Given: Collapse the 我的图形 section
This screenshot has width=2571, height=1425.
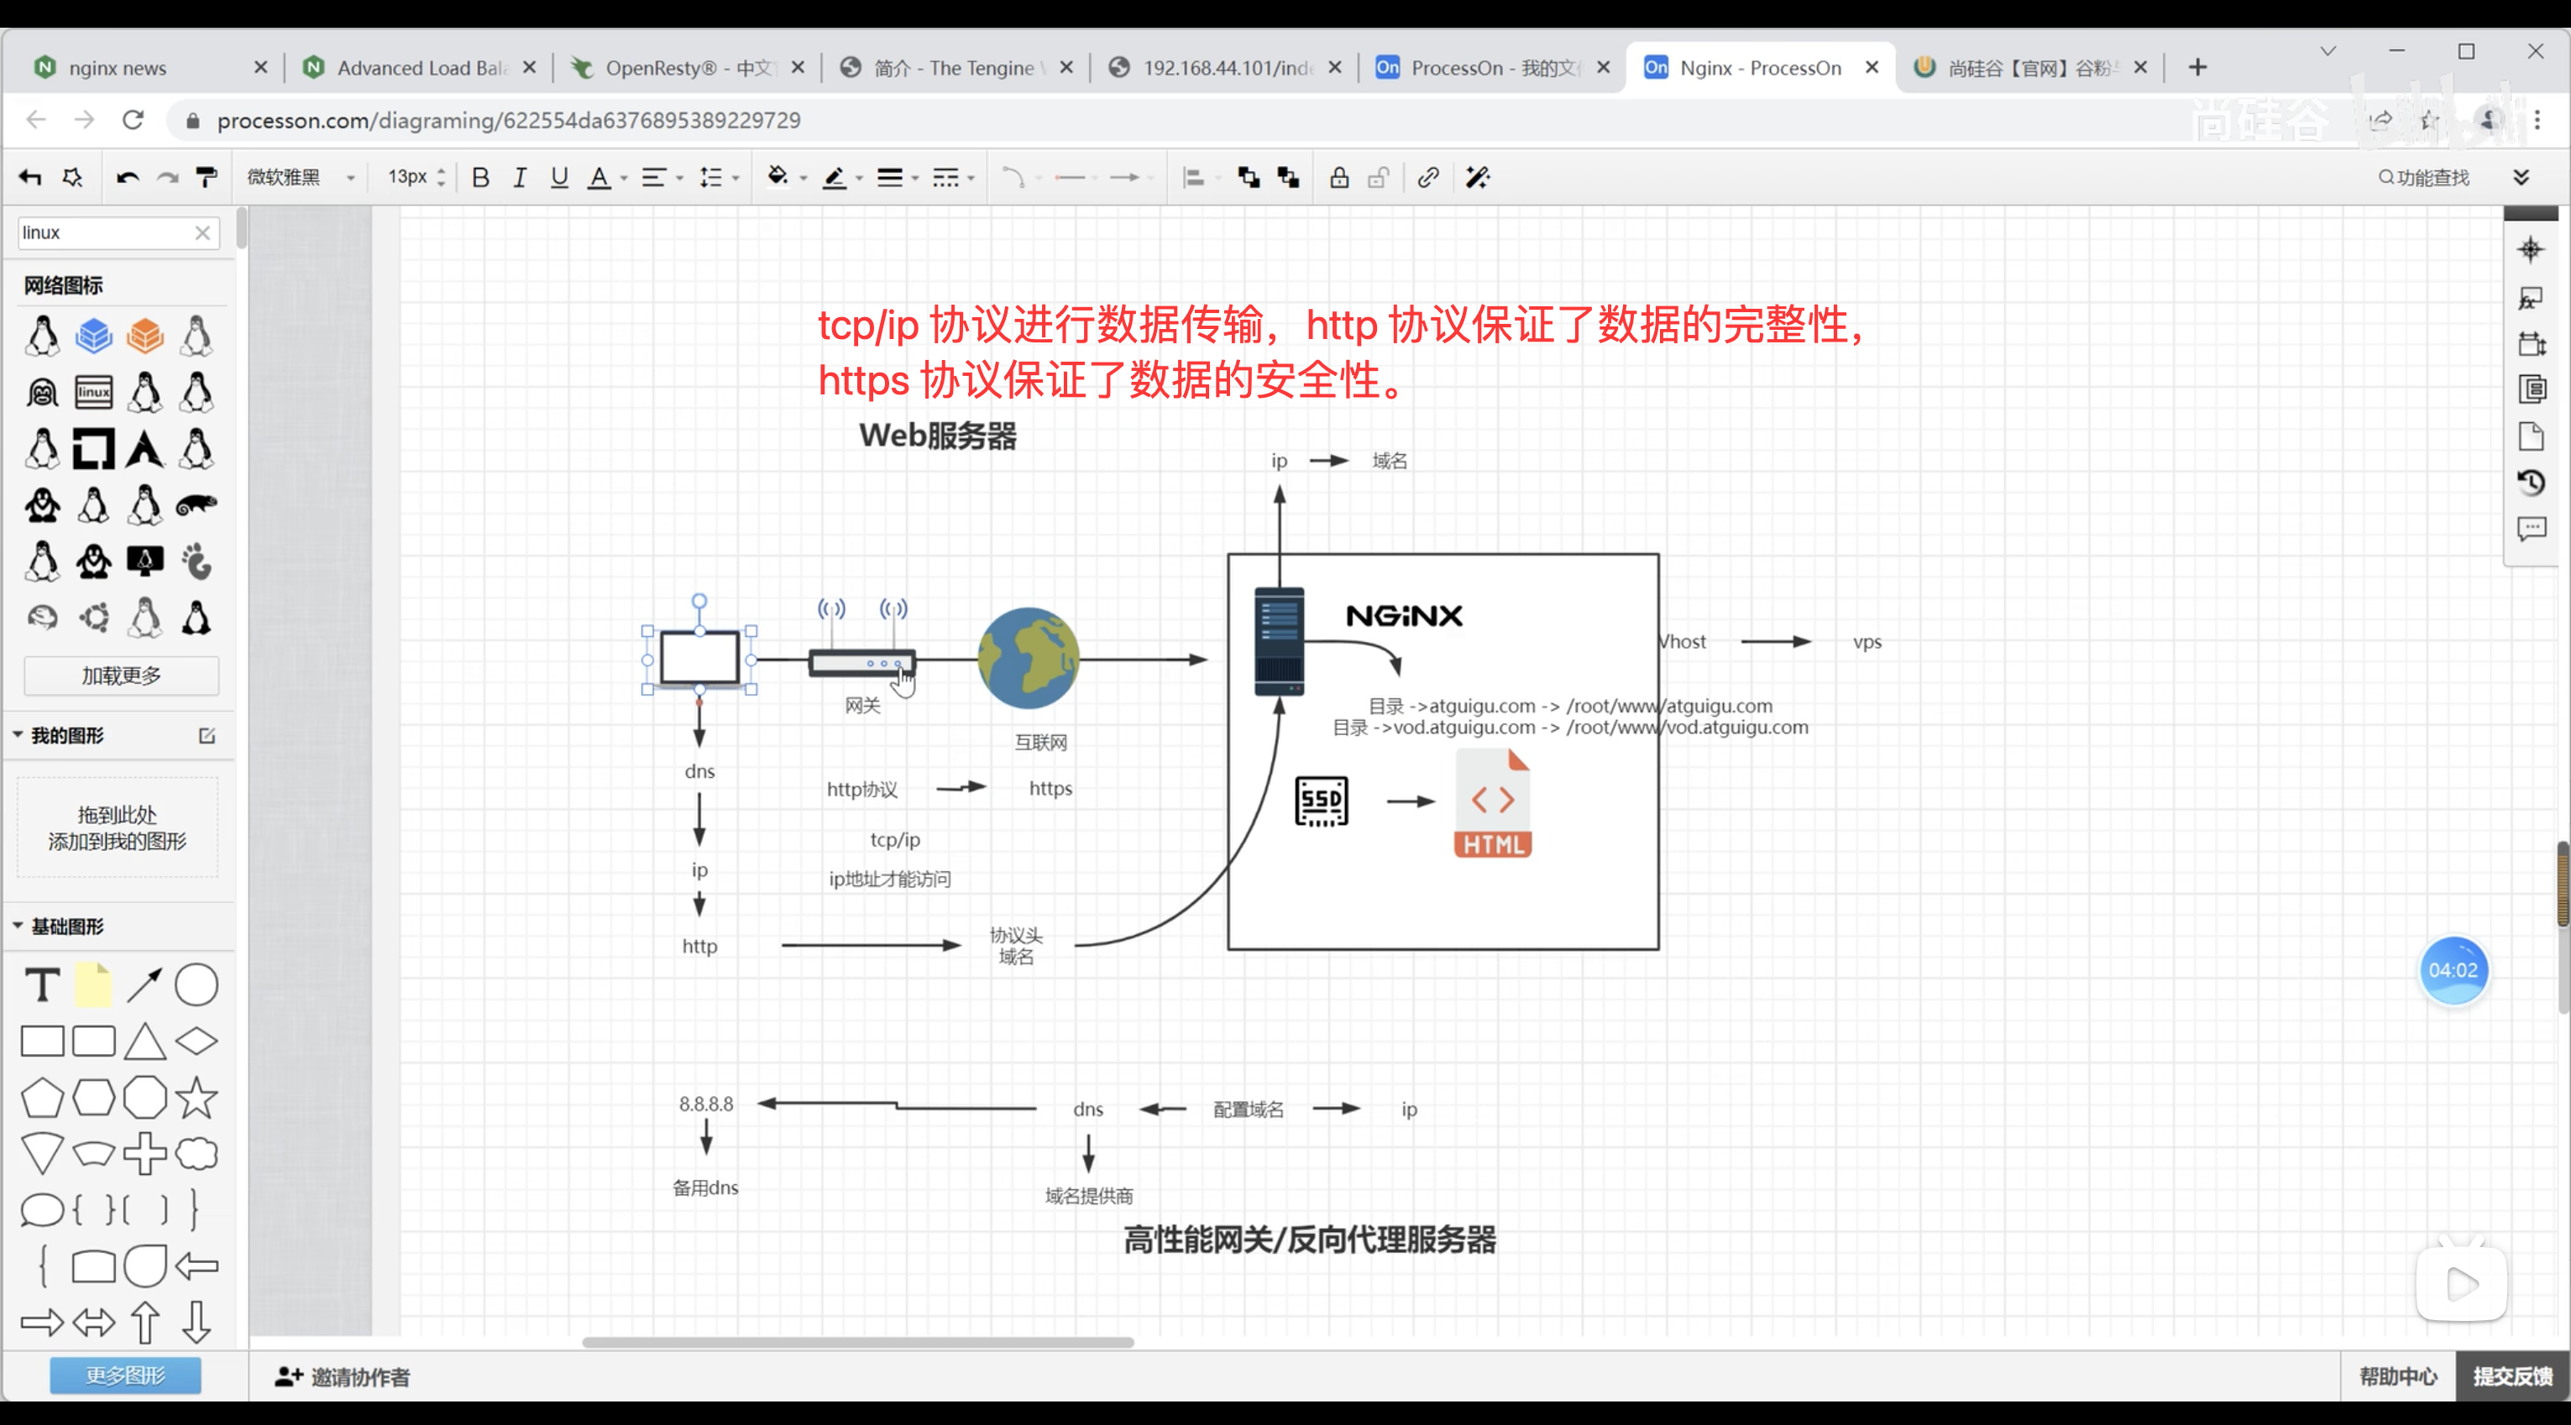Looking at the screenshot, I should click(18, 734).
